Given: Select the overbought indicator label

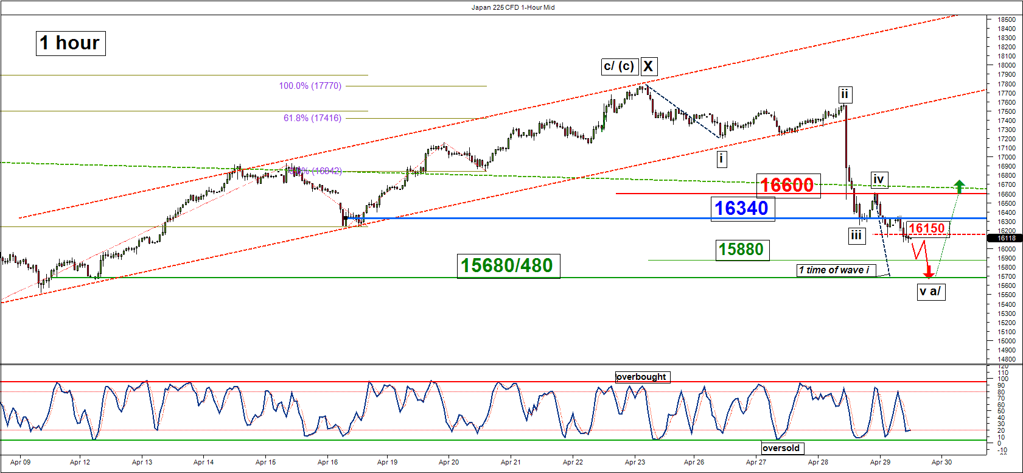Looking at the screenshot, I should [641, 377].
